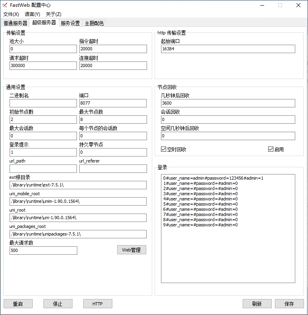Click the empty url_referer input field
Image resolution: width=308 pixels, height=315 pixels.
pos(113,168)
